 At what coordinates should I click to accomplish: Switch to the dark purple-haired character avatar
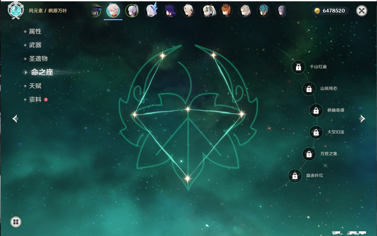169,11
